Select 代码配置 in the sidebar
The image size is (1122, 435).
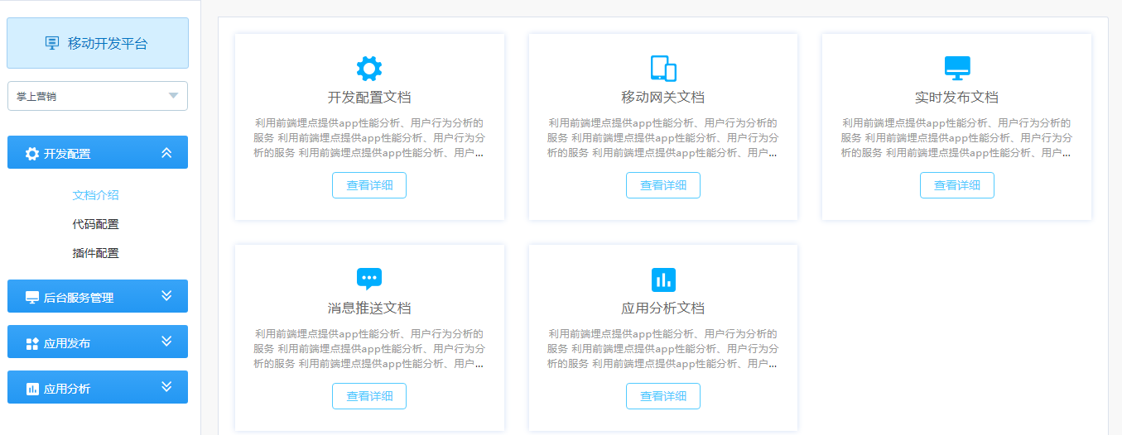(x=95, y=224)
